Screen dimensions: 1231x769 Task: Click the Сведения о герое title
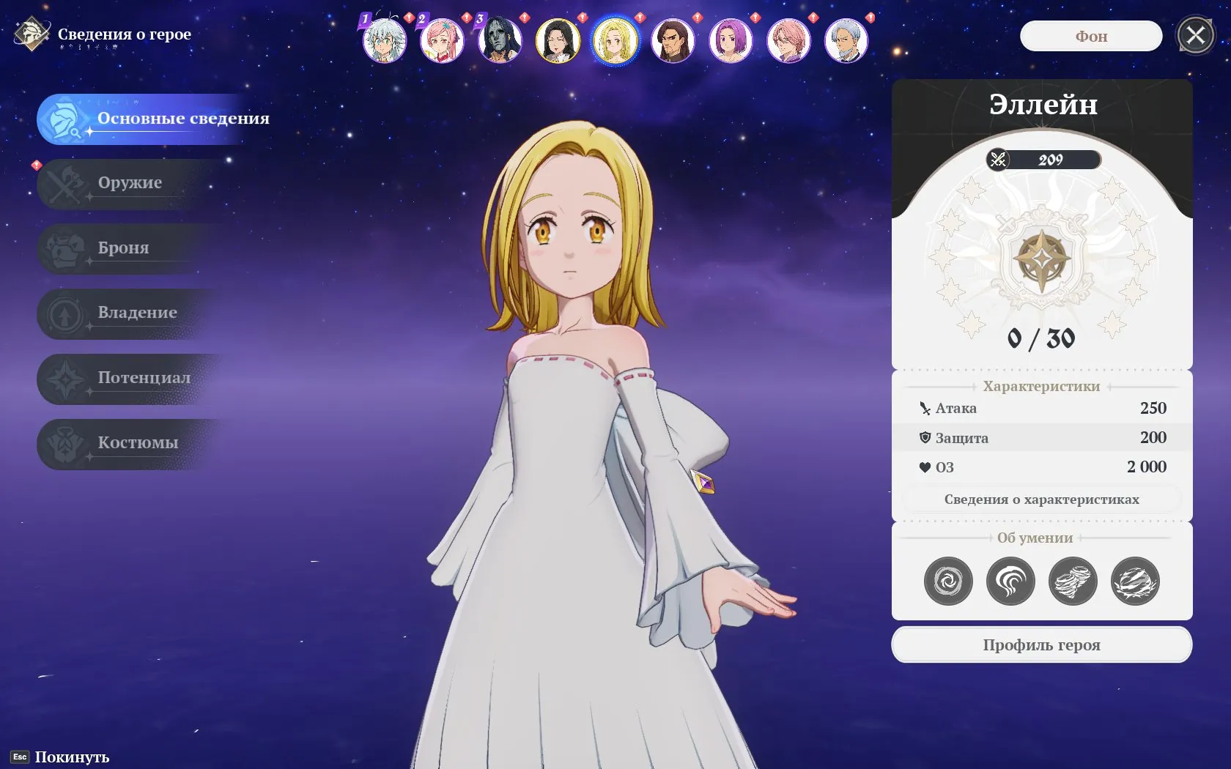(x=125, y=34)
